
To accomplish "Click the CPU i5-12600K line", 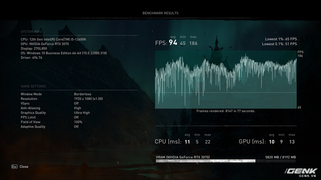I will pos(53,39).
